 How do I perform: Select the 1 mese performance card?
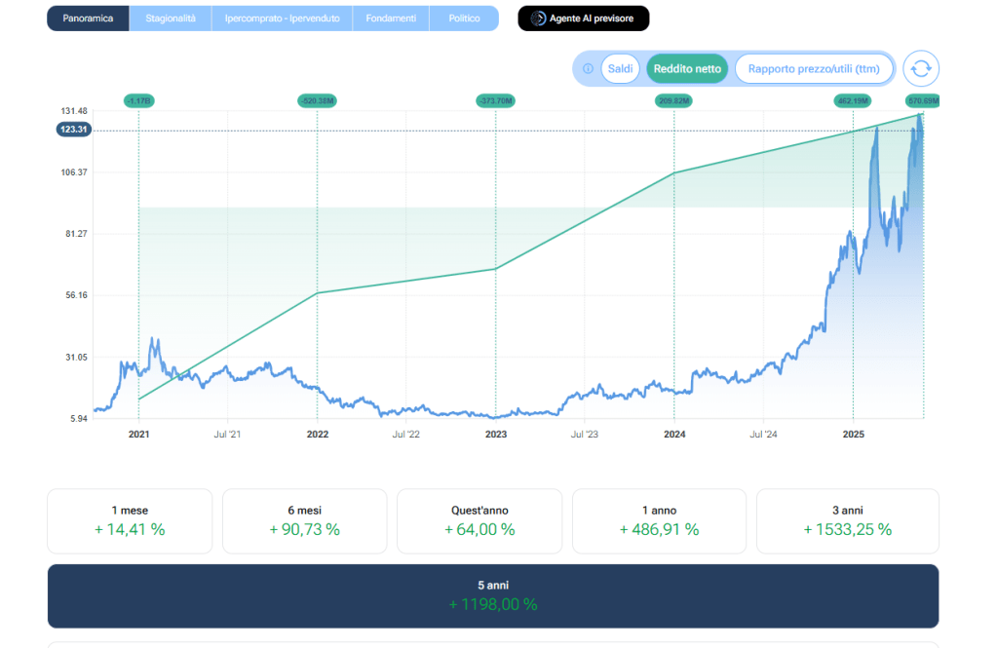tap(130, 520)
